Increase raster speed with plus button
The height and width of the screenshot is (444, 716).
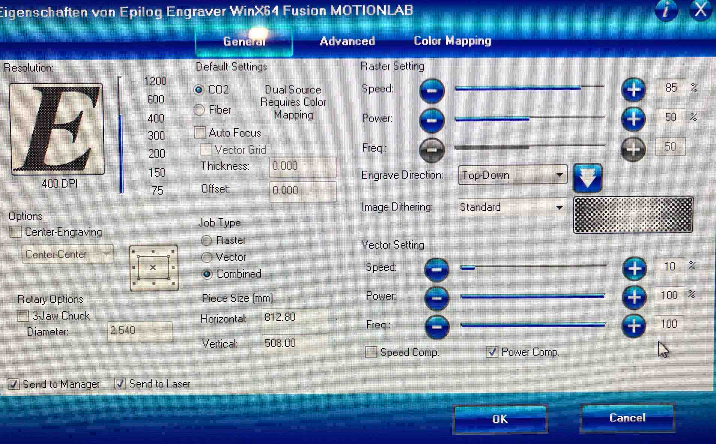click(x=633, y=90)
